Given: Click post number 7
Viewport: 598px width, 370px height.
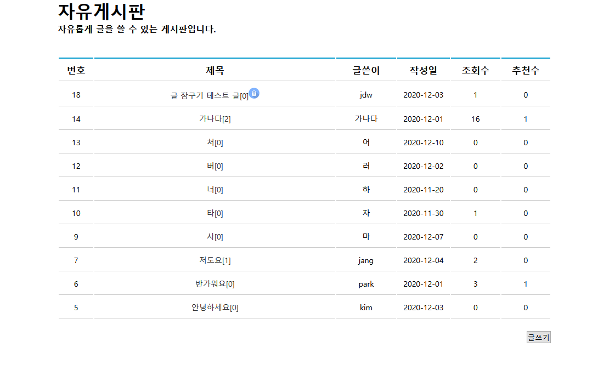Looking at the screenshot, I should (76, 260).
